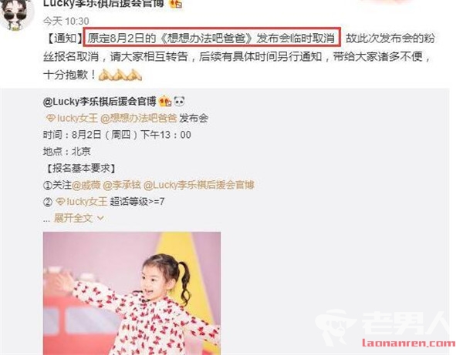Click the diamond icon before first lucky女王 link
The height and width of the screenshot is (355, 463).
click(51, 119)
